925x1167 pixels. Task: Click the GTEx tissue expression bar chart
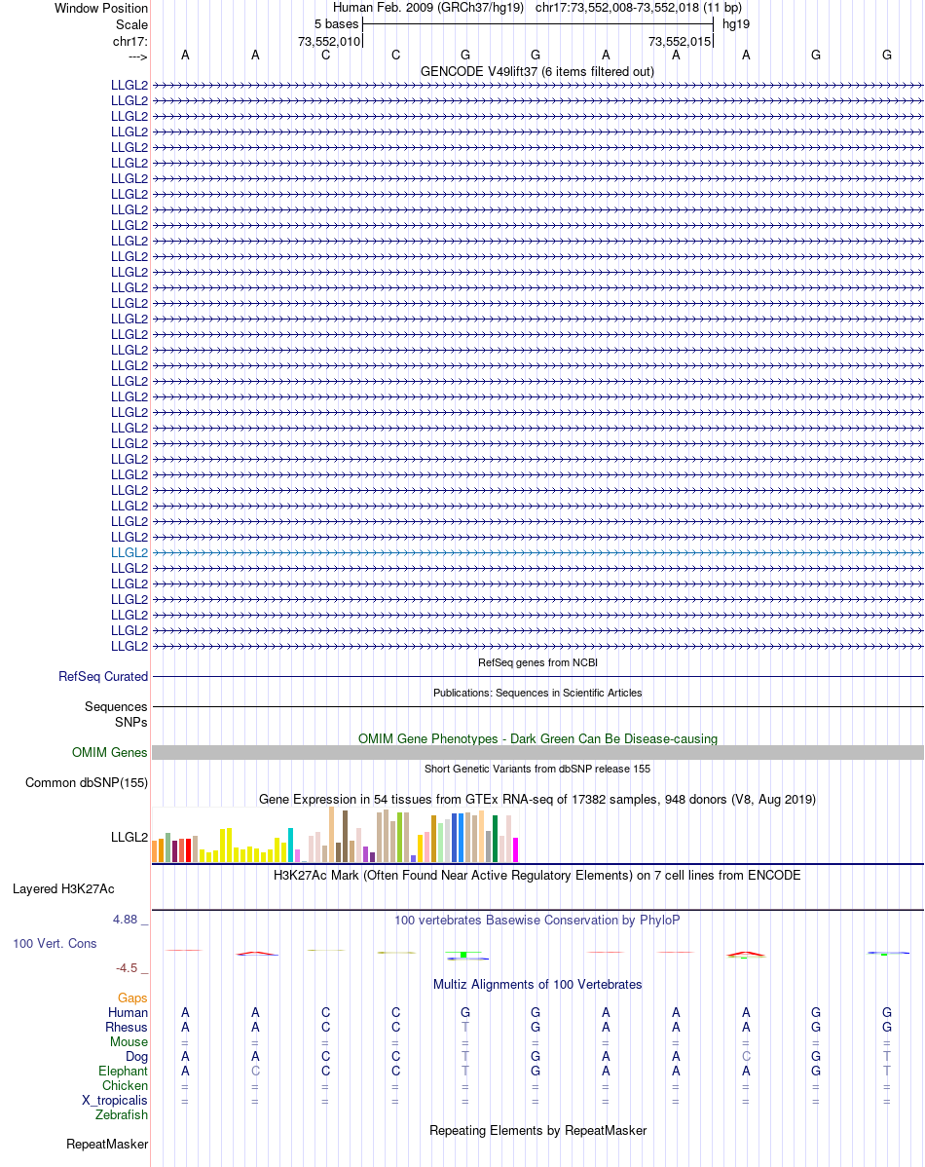(x=335, y=834)
